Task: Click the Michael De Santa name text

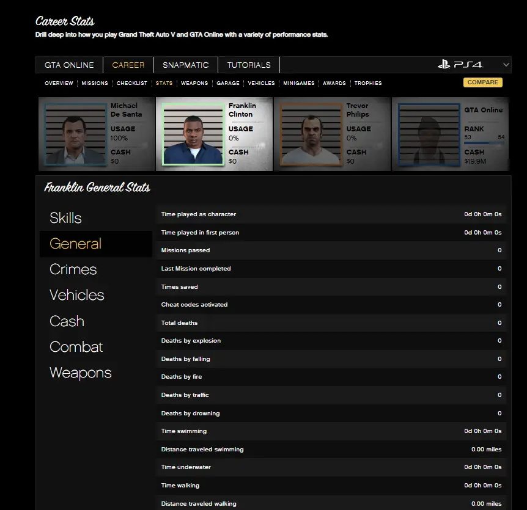Action: (126, 110)
